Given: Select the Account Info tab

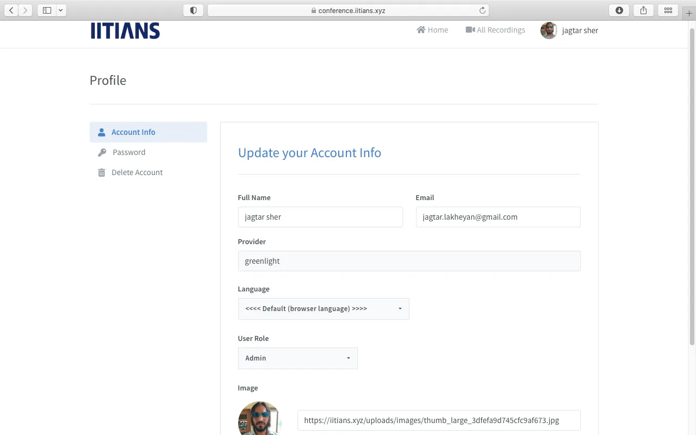Looking at the screenshot, I should click(148, 132).
